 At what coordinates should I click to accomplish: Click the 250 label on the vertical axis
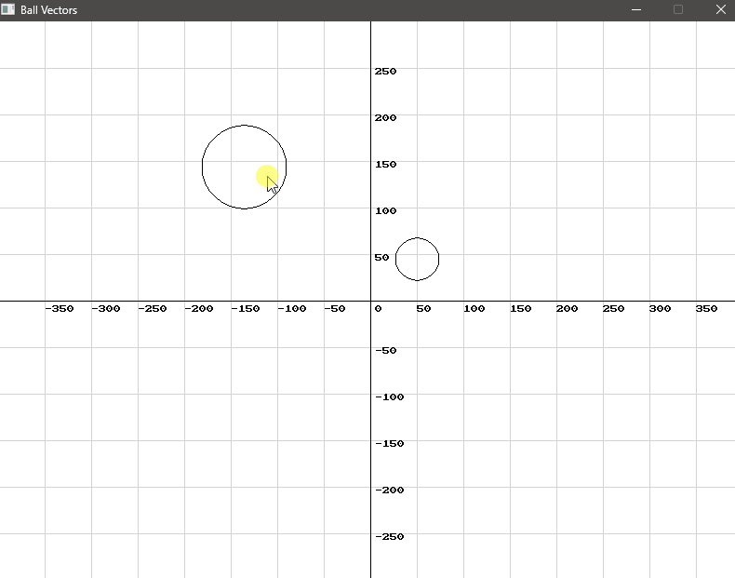[385, 72]
